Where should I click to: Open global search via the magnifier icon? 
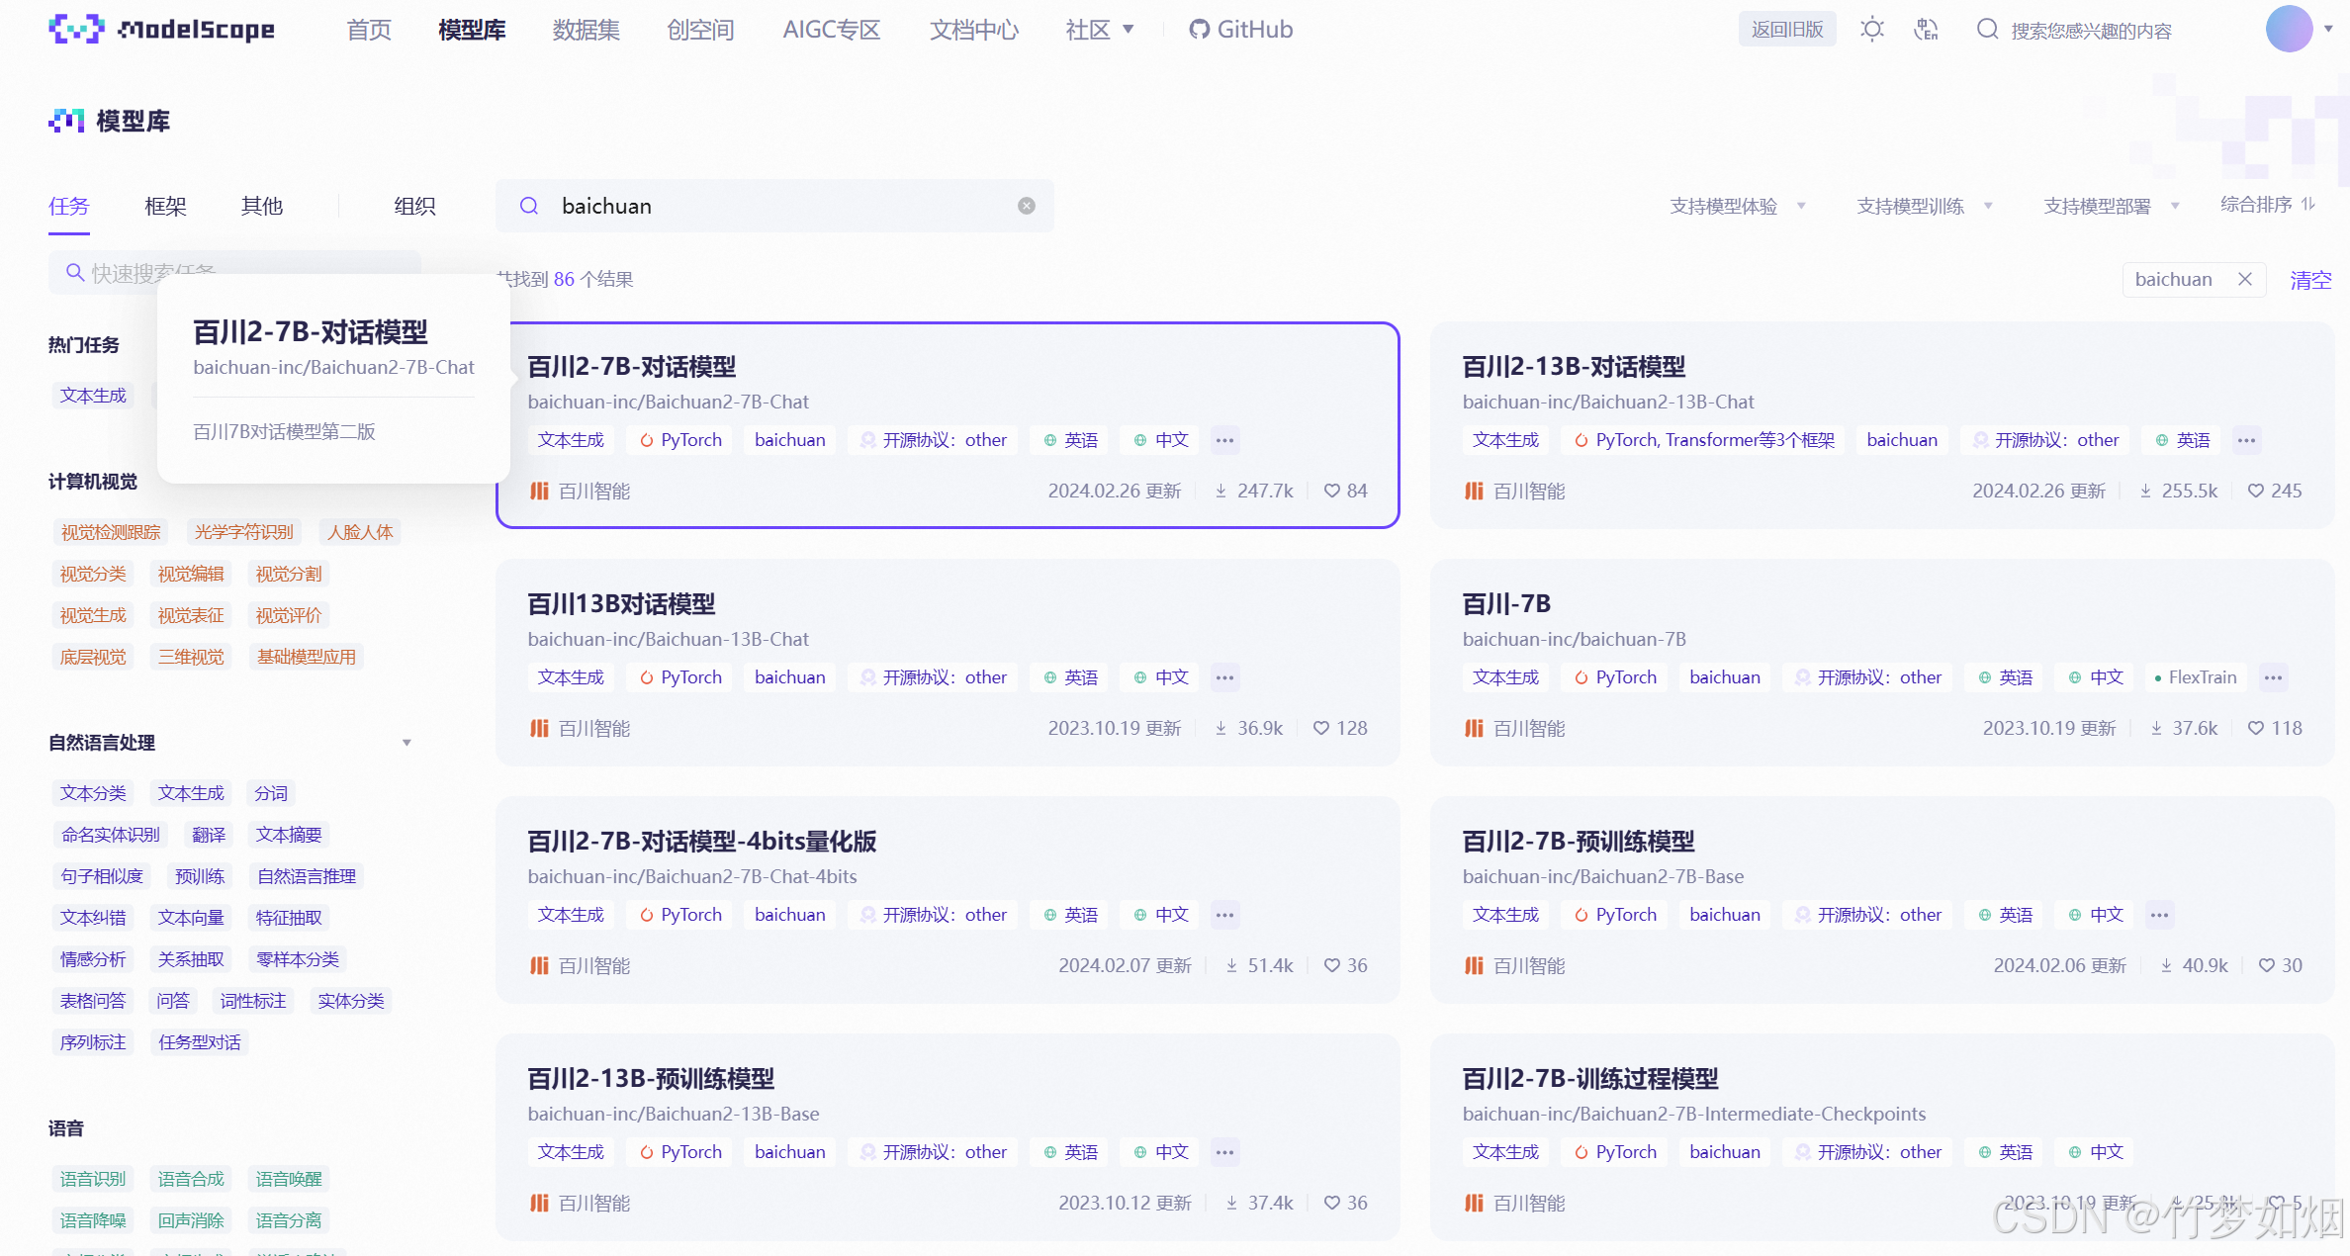1987,30
